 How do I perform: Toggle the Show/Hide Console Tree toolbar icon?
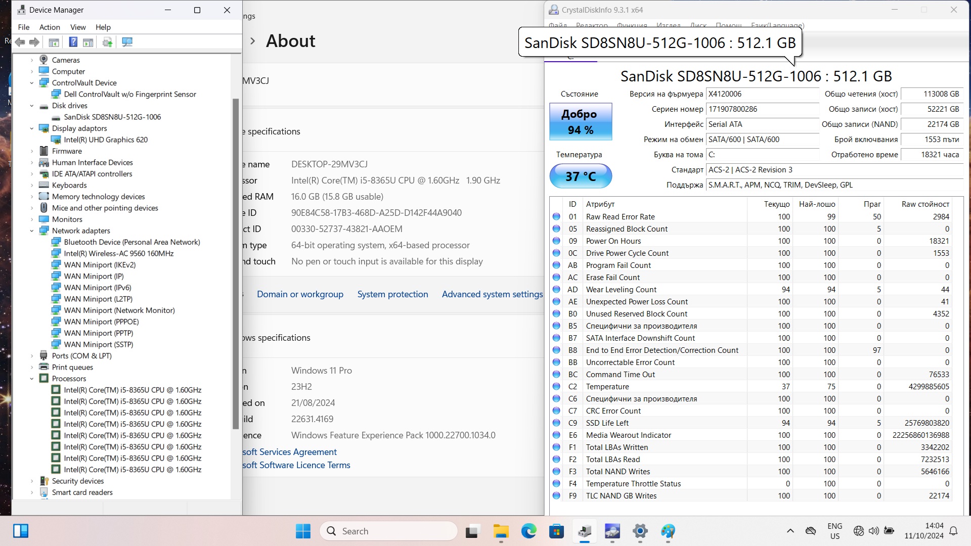coord(54,42)
